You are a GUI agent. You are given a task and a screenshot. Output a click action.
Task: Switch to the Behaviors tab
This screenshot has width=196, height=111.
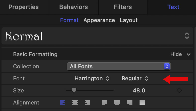(x=73, y=7)
